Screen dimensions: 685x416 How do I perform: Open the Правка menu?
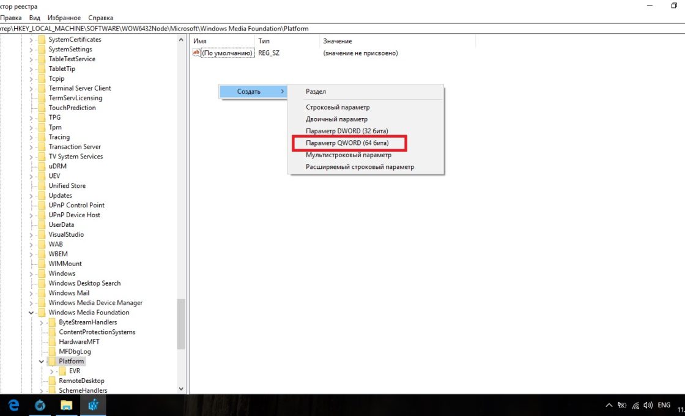(x=11, y=18)
